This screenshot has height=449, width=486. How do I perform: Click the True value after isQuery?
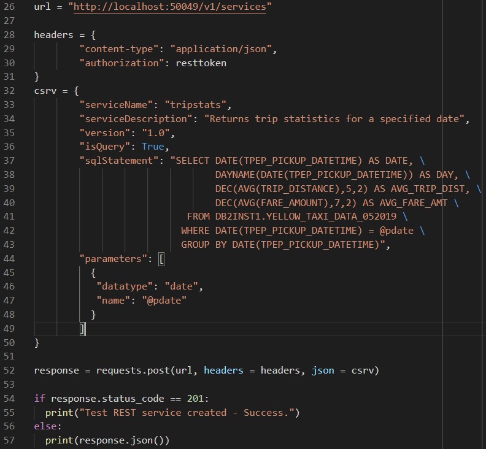[x=153, y=147]
